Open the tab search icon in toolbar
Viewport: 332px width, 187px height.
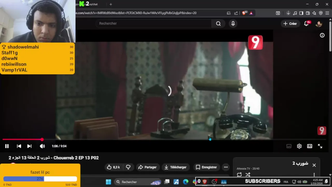pos(278,13)
